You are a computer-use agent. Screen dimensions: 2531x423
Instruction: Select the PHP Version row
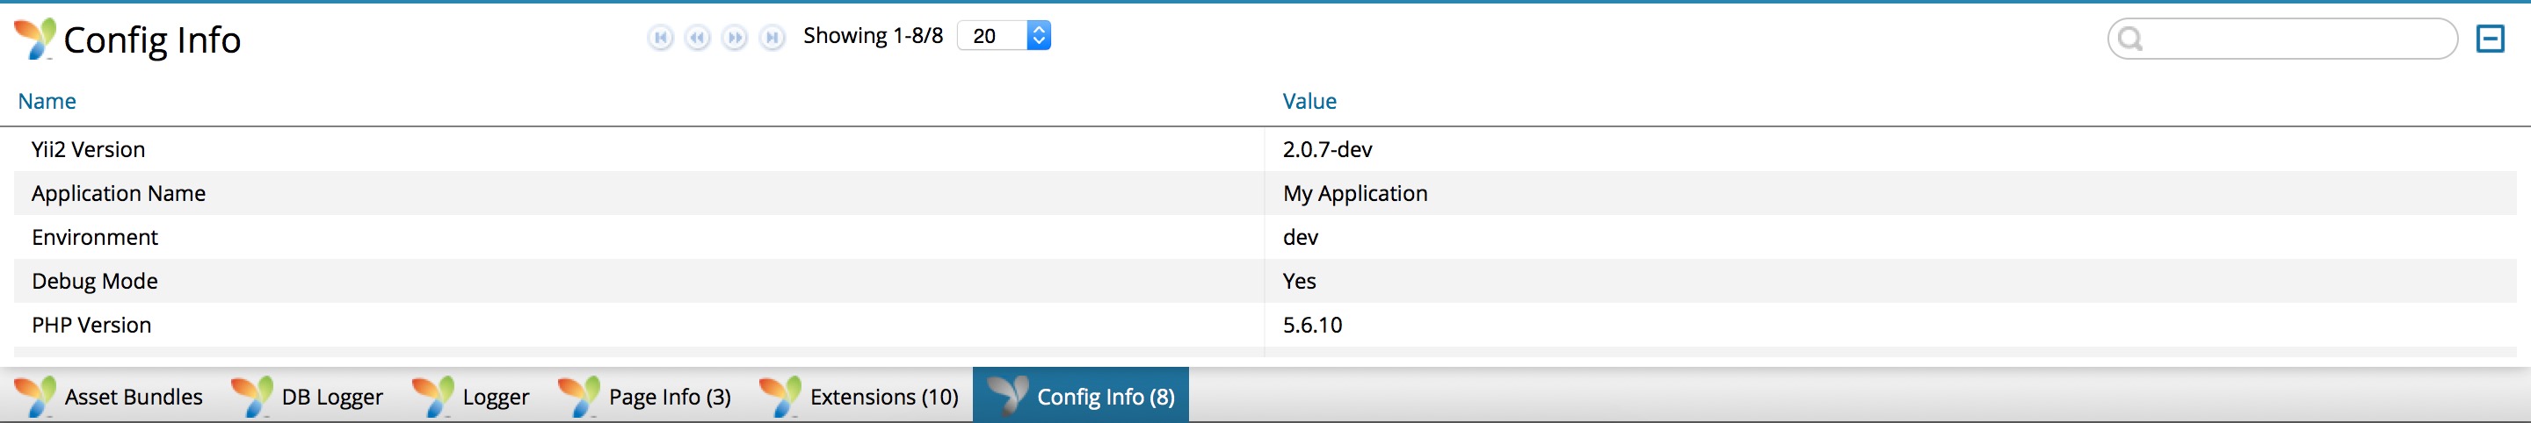[1265, 325]
